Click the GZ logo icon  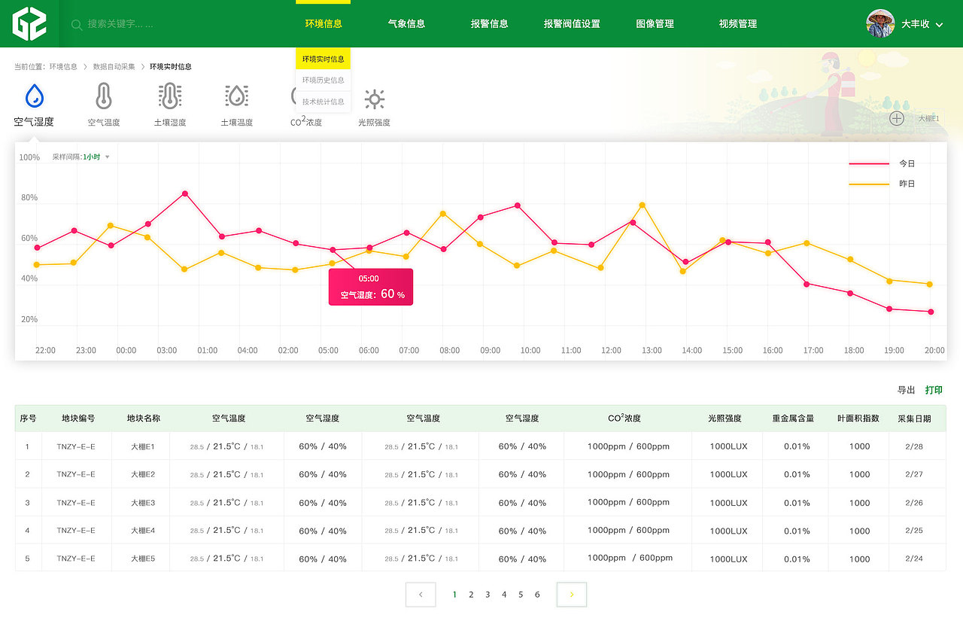tap(29, 23)
